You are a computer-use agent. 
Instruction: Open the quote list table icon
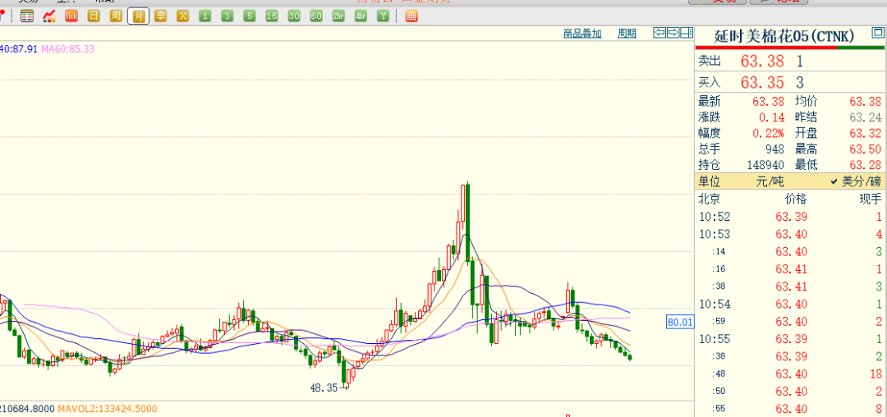coord(27,16)
